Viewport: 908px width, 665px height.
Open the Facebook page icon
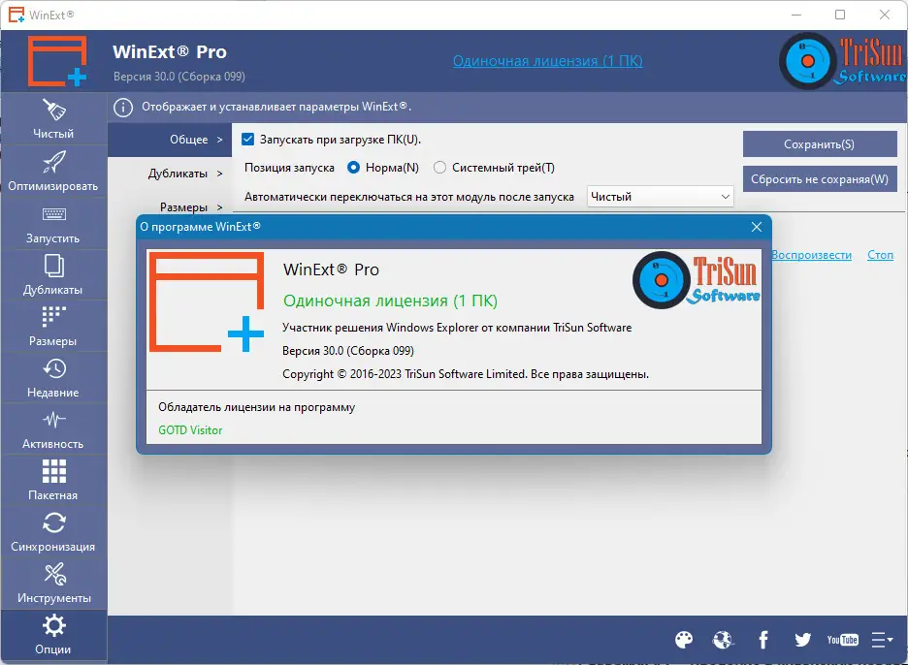(763, 640)
